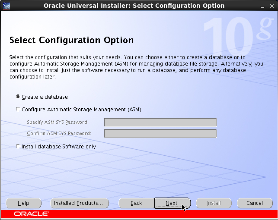This screenshot has width=278, height=220.
Task: Open the Help button
Action: tap(23, 203)
